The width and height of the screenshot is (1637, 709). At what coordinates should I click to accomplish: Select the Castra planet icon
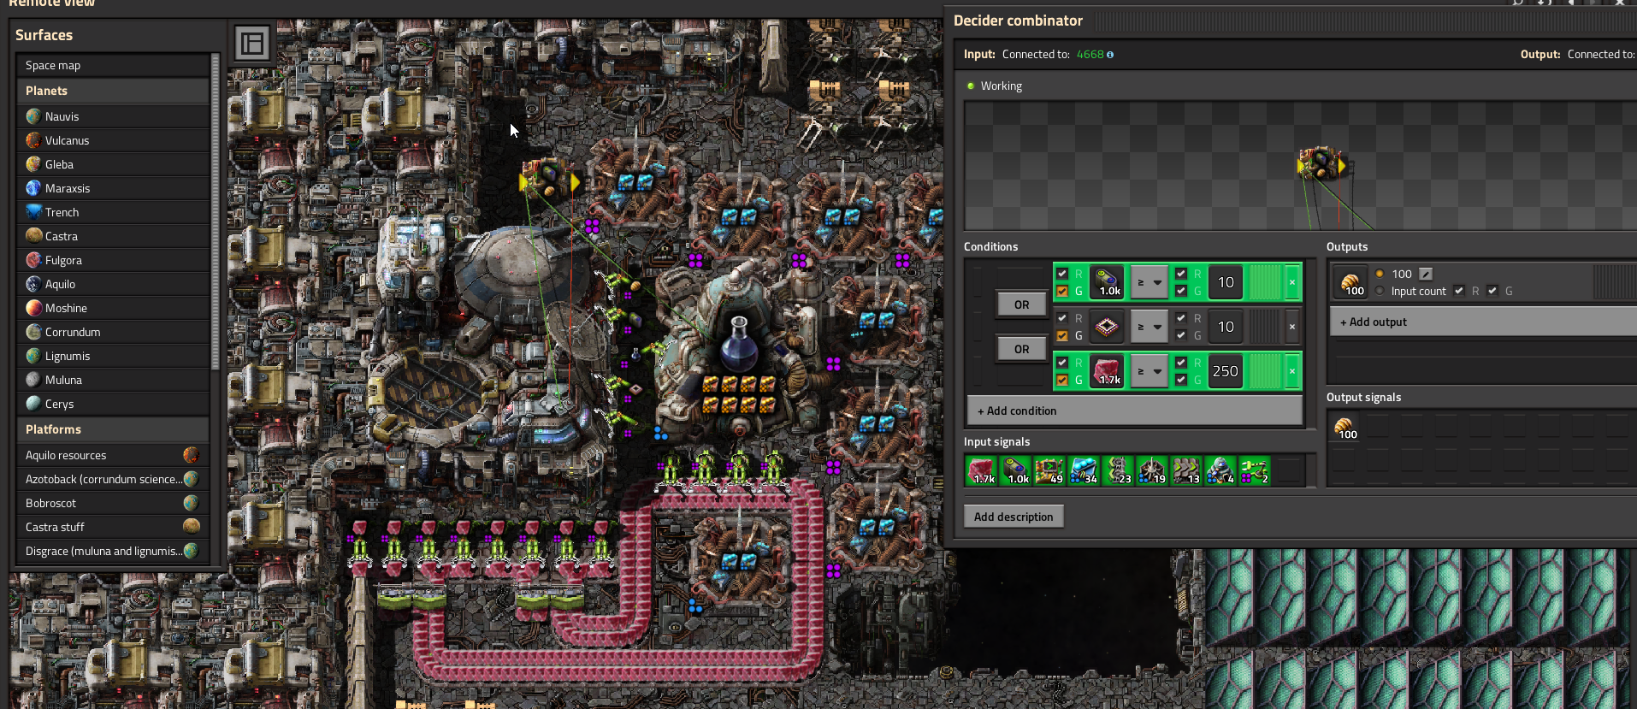click(x=33, y=236)
